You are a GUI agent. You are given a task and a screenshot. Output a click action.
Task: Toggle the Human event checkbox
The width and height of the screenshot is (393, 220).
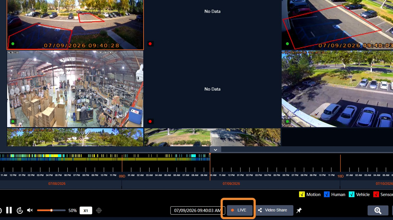pos(327,195)
